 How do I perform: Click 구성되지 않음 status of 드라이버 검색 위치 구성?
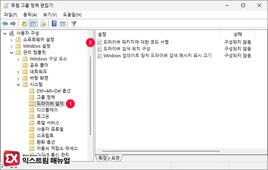(238, 49)
